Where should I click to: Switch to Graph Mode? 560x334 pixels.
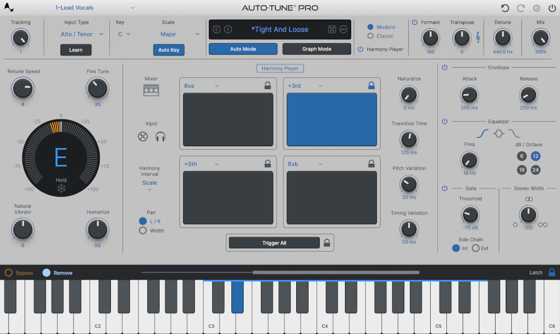click(x=316, y=49)
